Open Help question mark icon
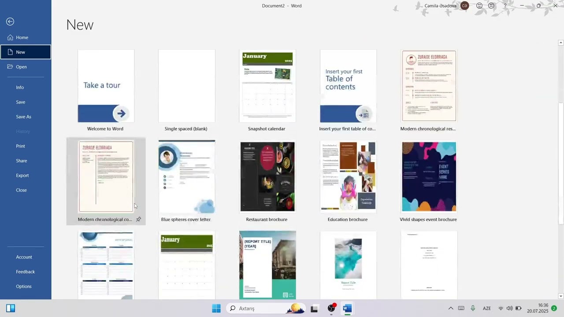 pos(505,6)
